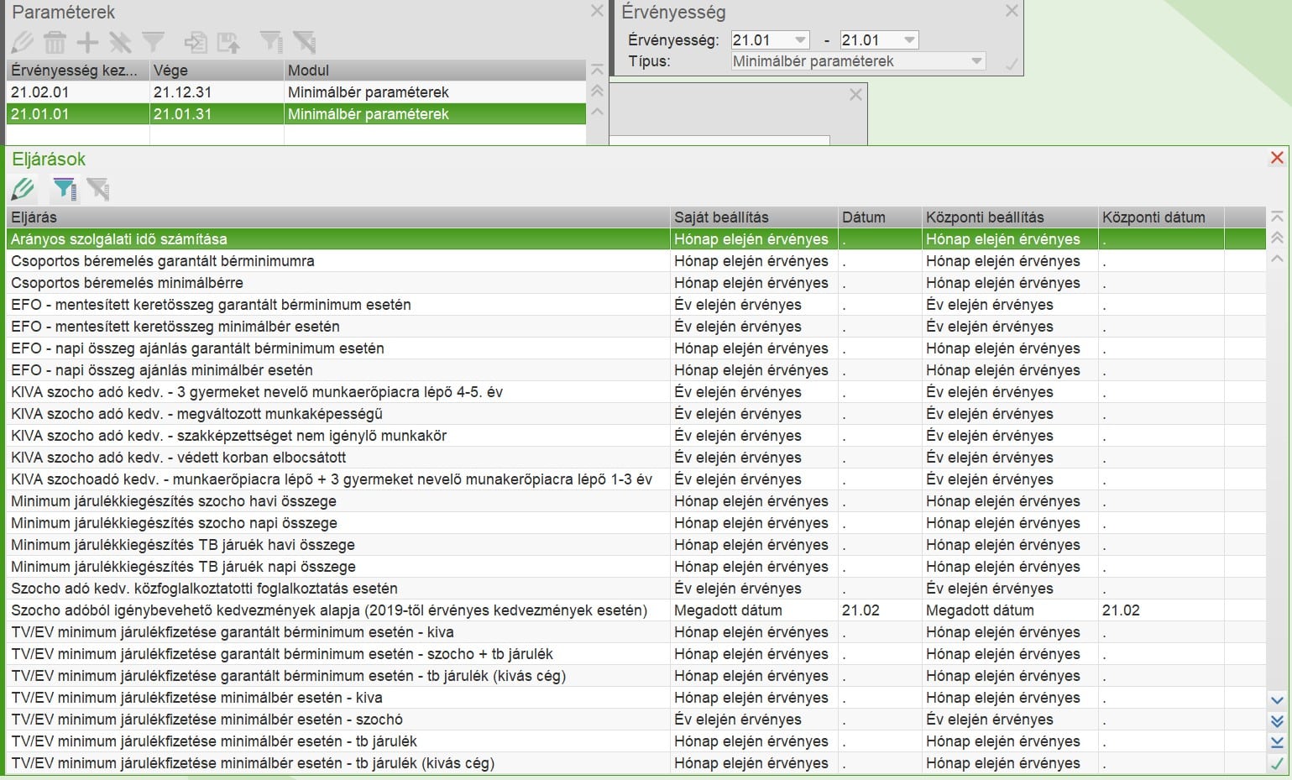This screenshot has height=780, width=1292.
Task: Jump to last row in Eljárások list
Action: click(1277, 741)
